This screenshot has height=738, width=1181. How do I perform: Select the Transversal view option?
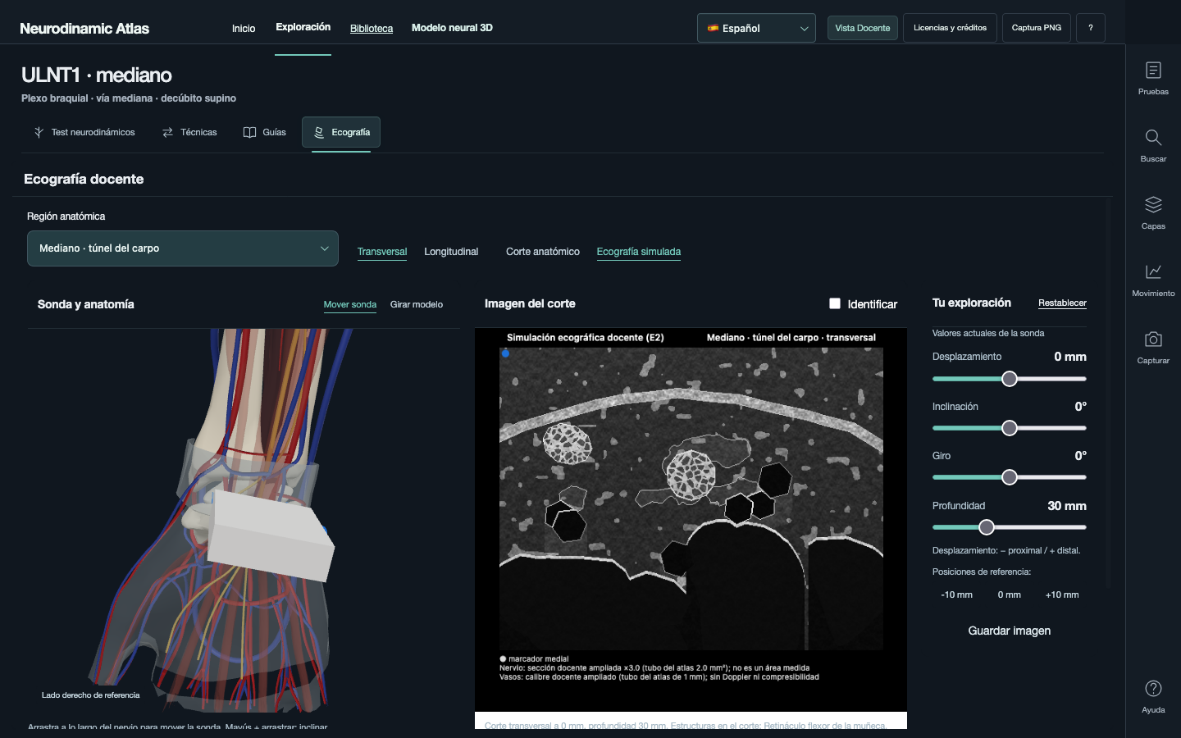point(382,252)
